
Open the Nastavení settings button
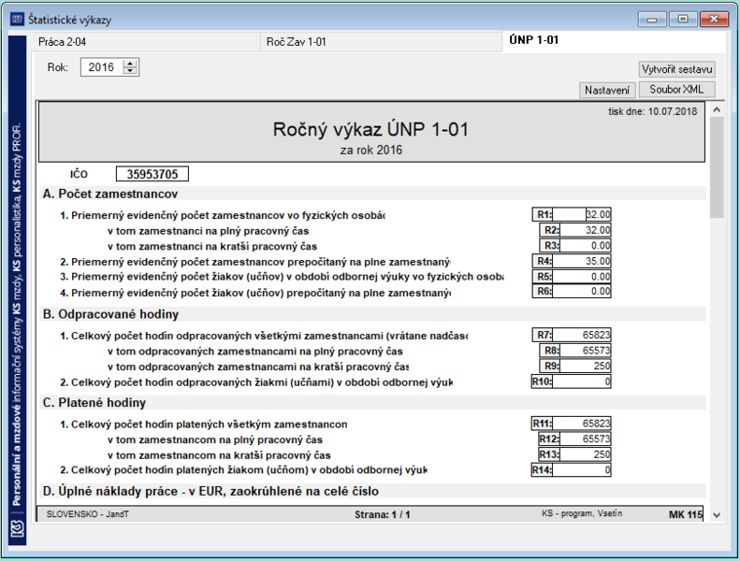pos(607,90)
